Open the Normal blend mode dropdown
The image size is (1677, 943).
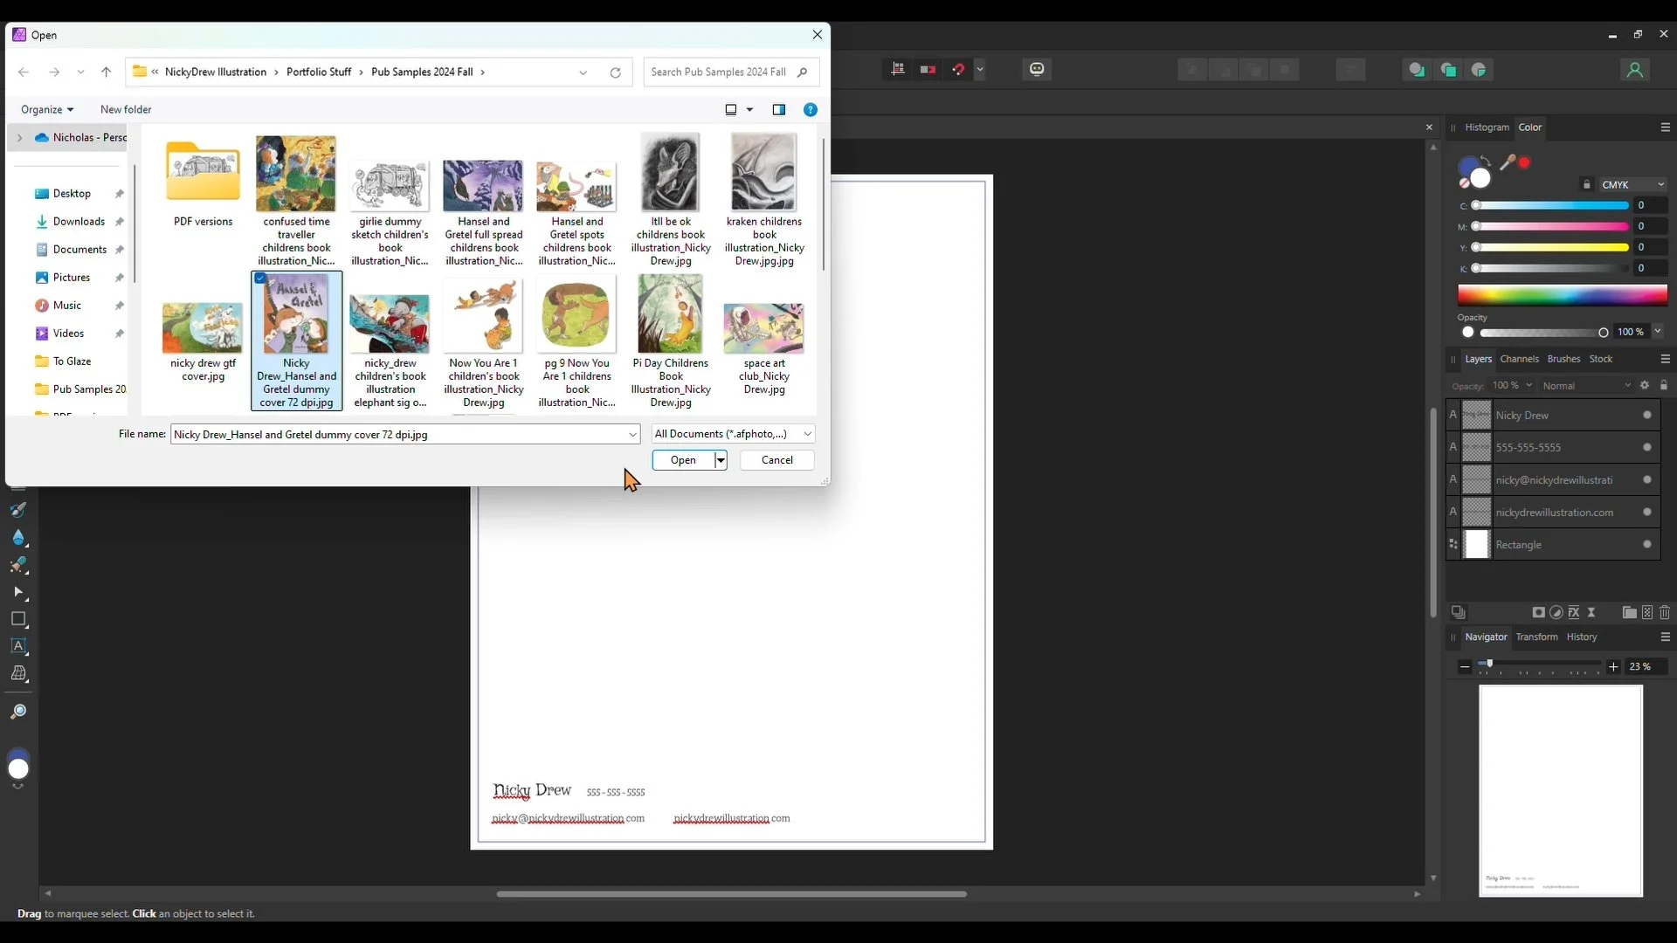(1585, 385)
